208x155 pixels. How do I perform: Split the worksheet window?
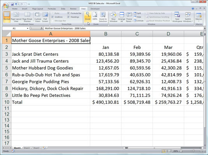pyautogui.click(x=137, y=13)
